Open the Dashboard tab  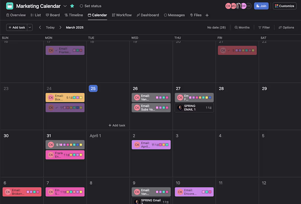[x=148, y=15]
